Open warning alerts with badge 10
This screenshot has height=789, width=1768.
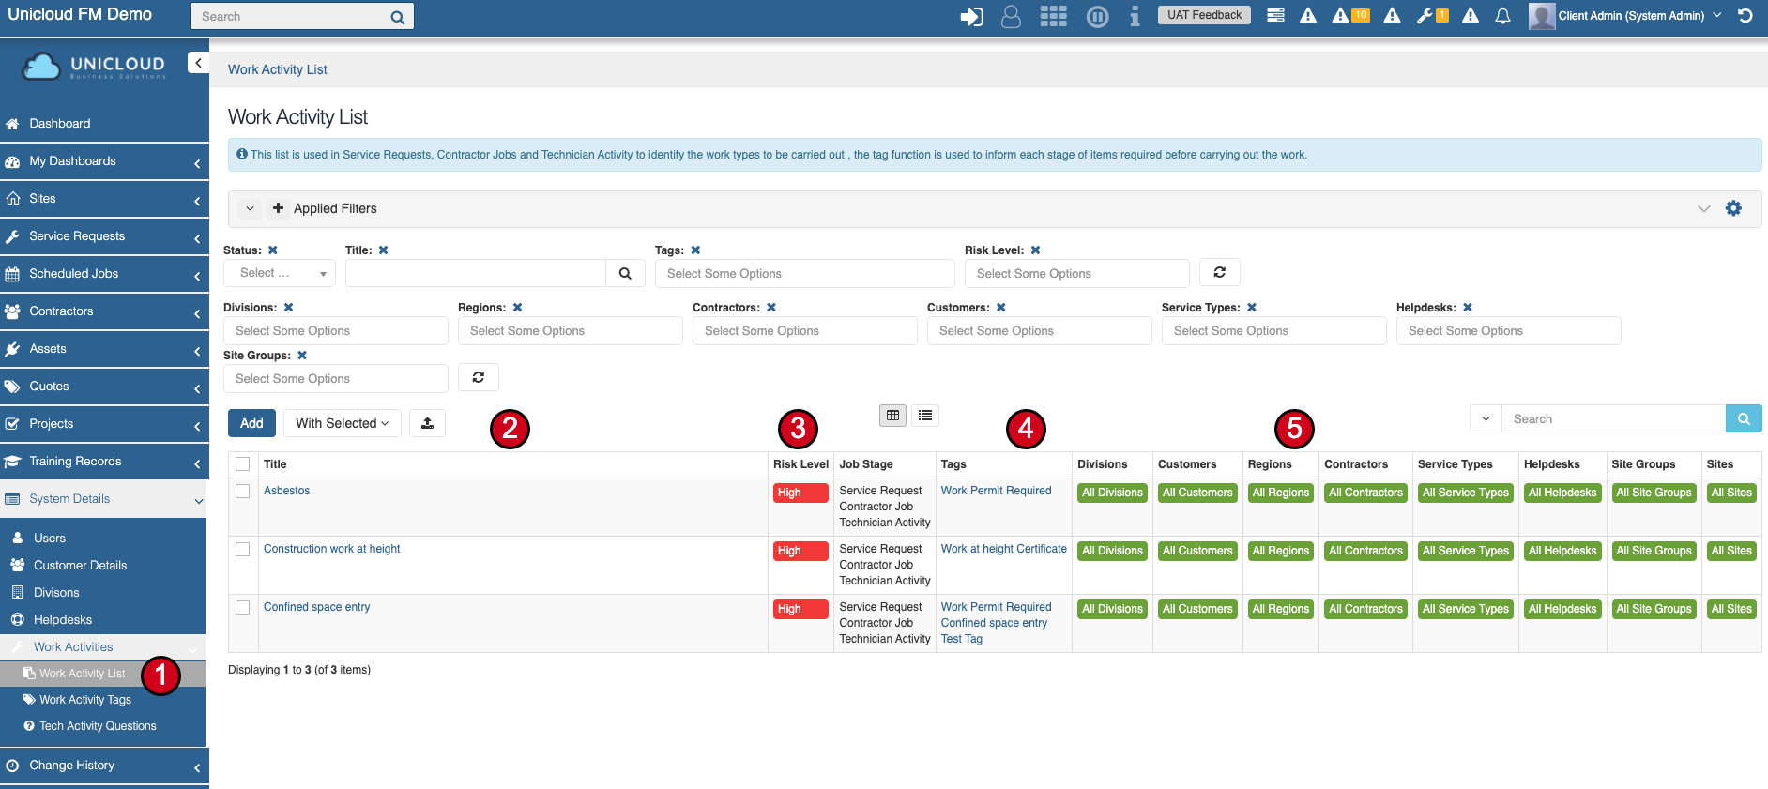click(1350, 15)
